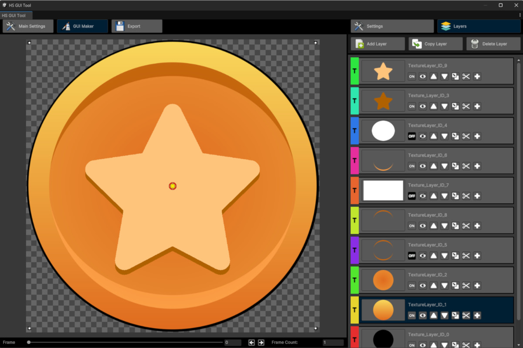The height and width of the screenshot is (348, 523).
Task: Move TextureLayer_ID_4 up with the triangle icon
Action: [x=433, y=136]
